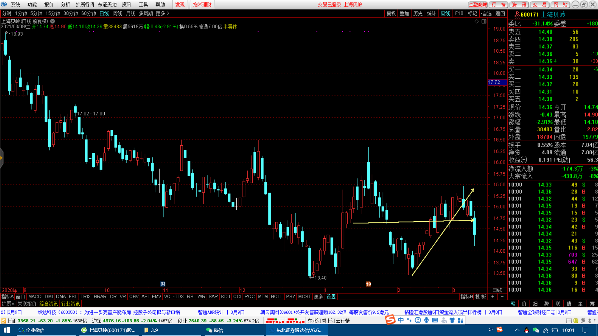Screen dimensions: 598x336
Task: Click the Sogou toolbox grid icon
Action: 461,320
